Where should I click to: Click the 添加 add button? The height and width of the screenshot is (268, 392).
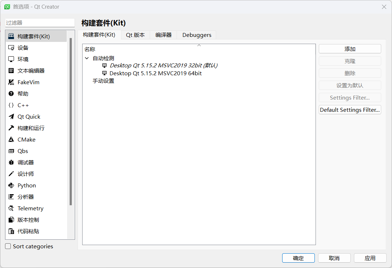click(350, 49)
